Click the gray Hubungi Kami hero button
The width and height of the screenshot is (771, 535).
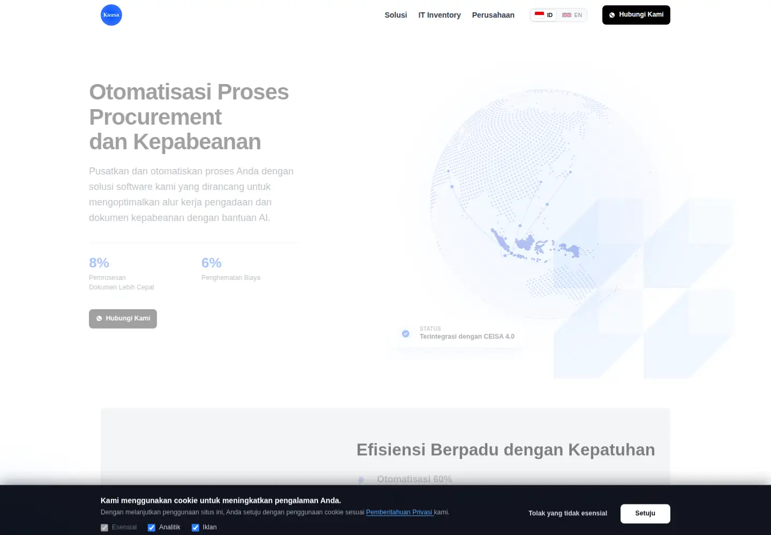(x=123, y=319)
